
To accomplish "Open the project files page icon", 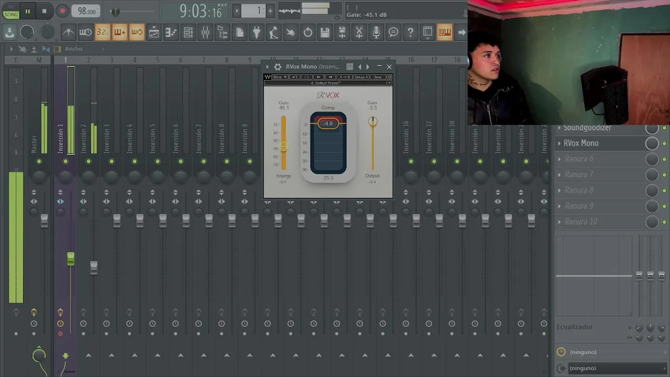I will [240, 32].
